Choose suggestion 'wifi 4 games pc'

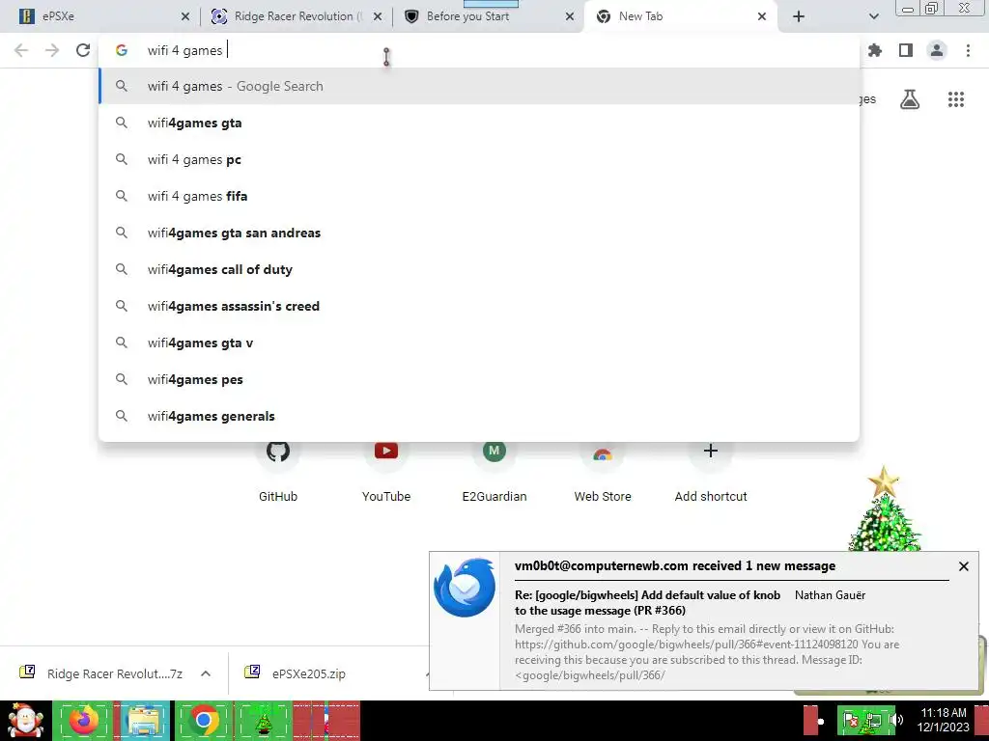[479, 159]
